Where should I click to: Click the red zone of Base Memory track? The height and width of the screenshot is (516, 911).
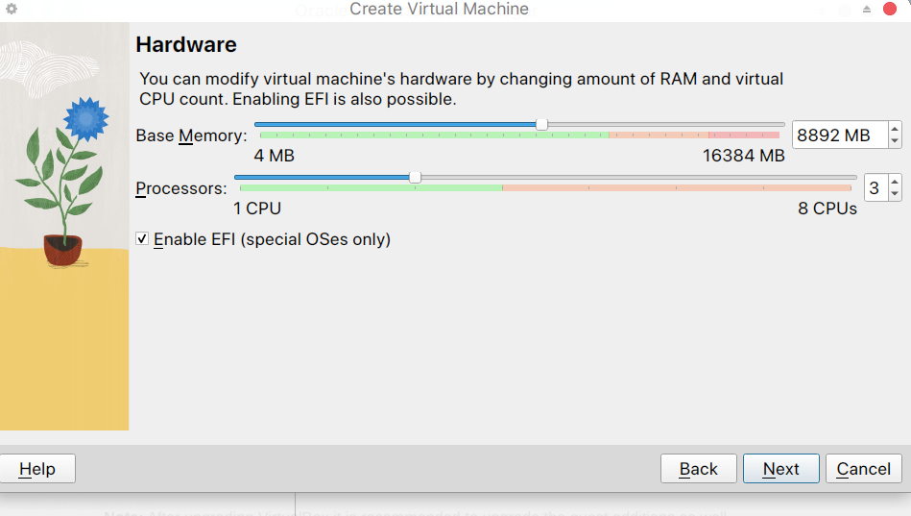(x=744, y=135)
